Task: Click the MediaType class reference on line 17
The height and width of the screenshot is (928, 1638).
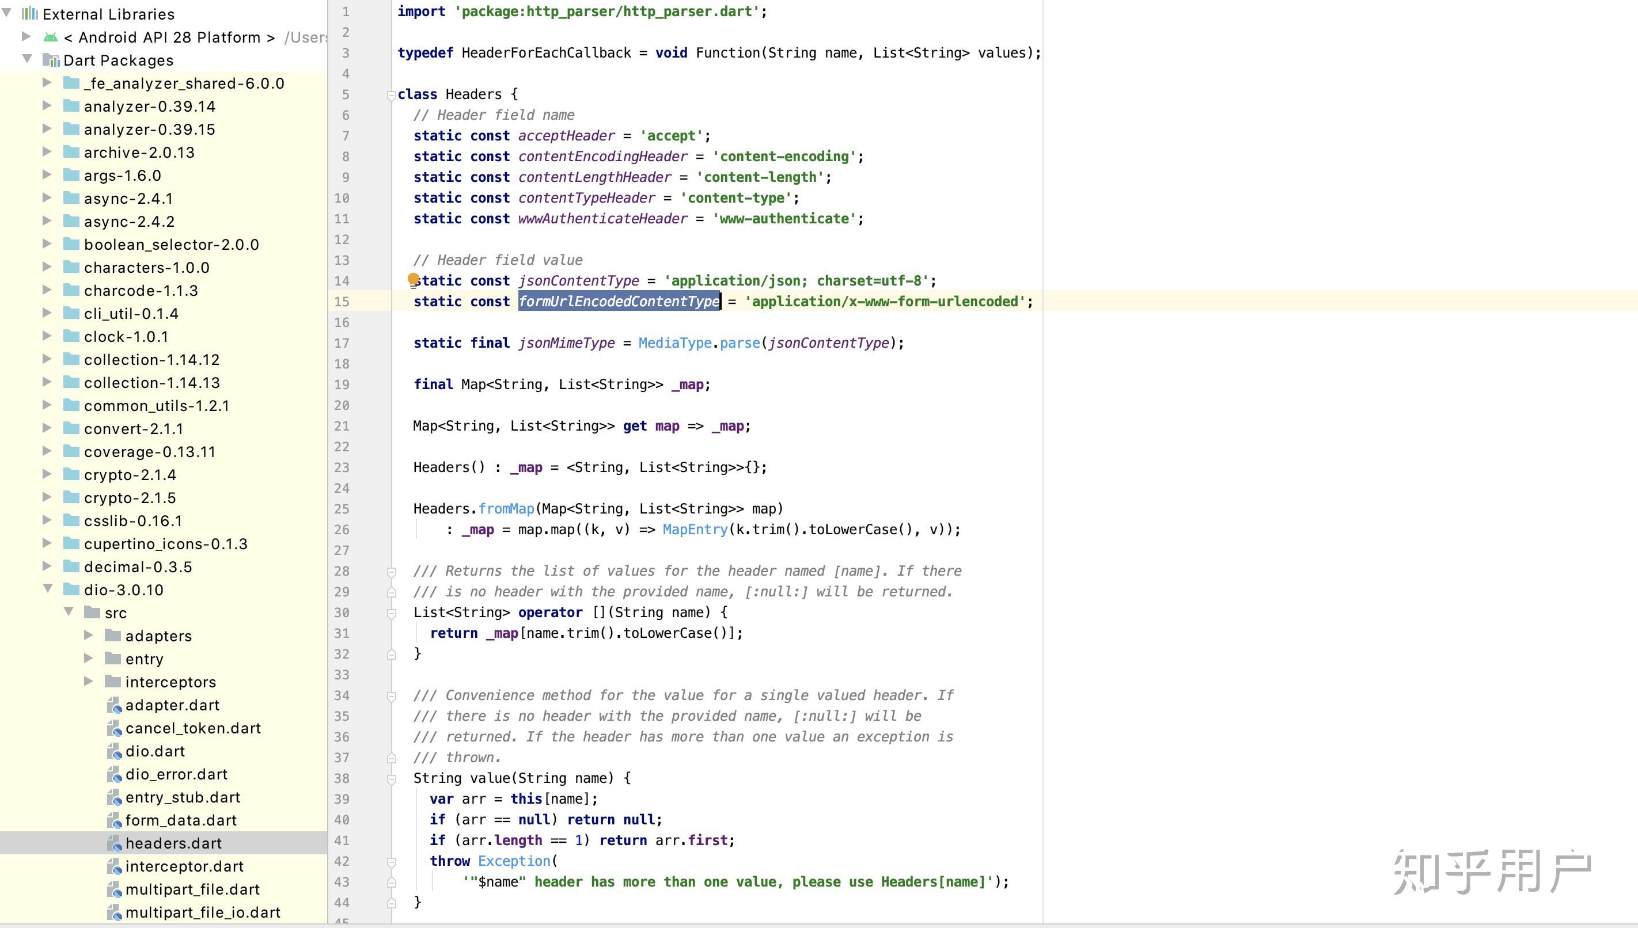Action: 674,343
